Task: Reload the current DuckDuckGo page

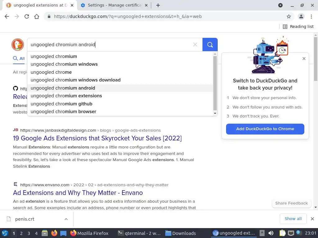Action: pyautogui.click(x=27, y=16)
